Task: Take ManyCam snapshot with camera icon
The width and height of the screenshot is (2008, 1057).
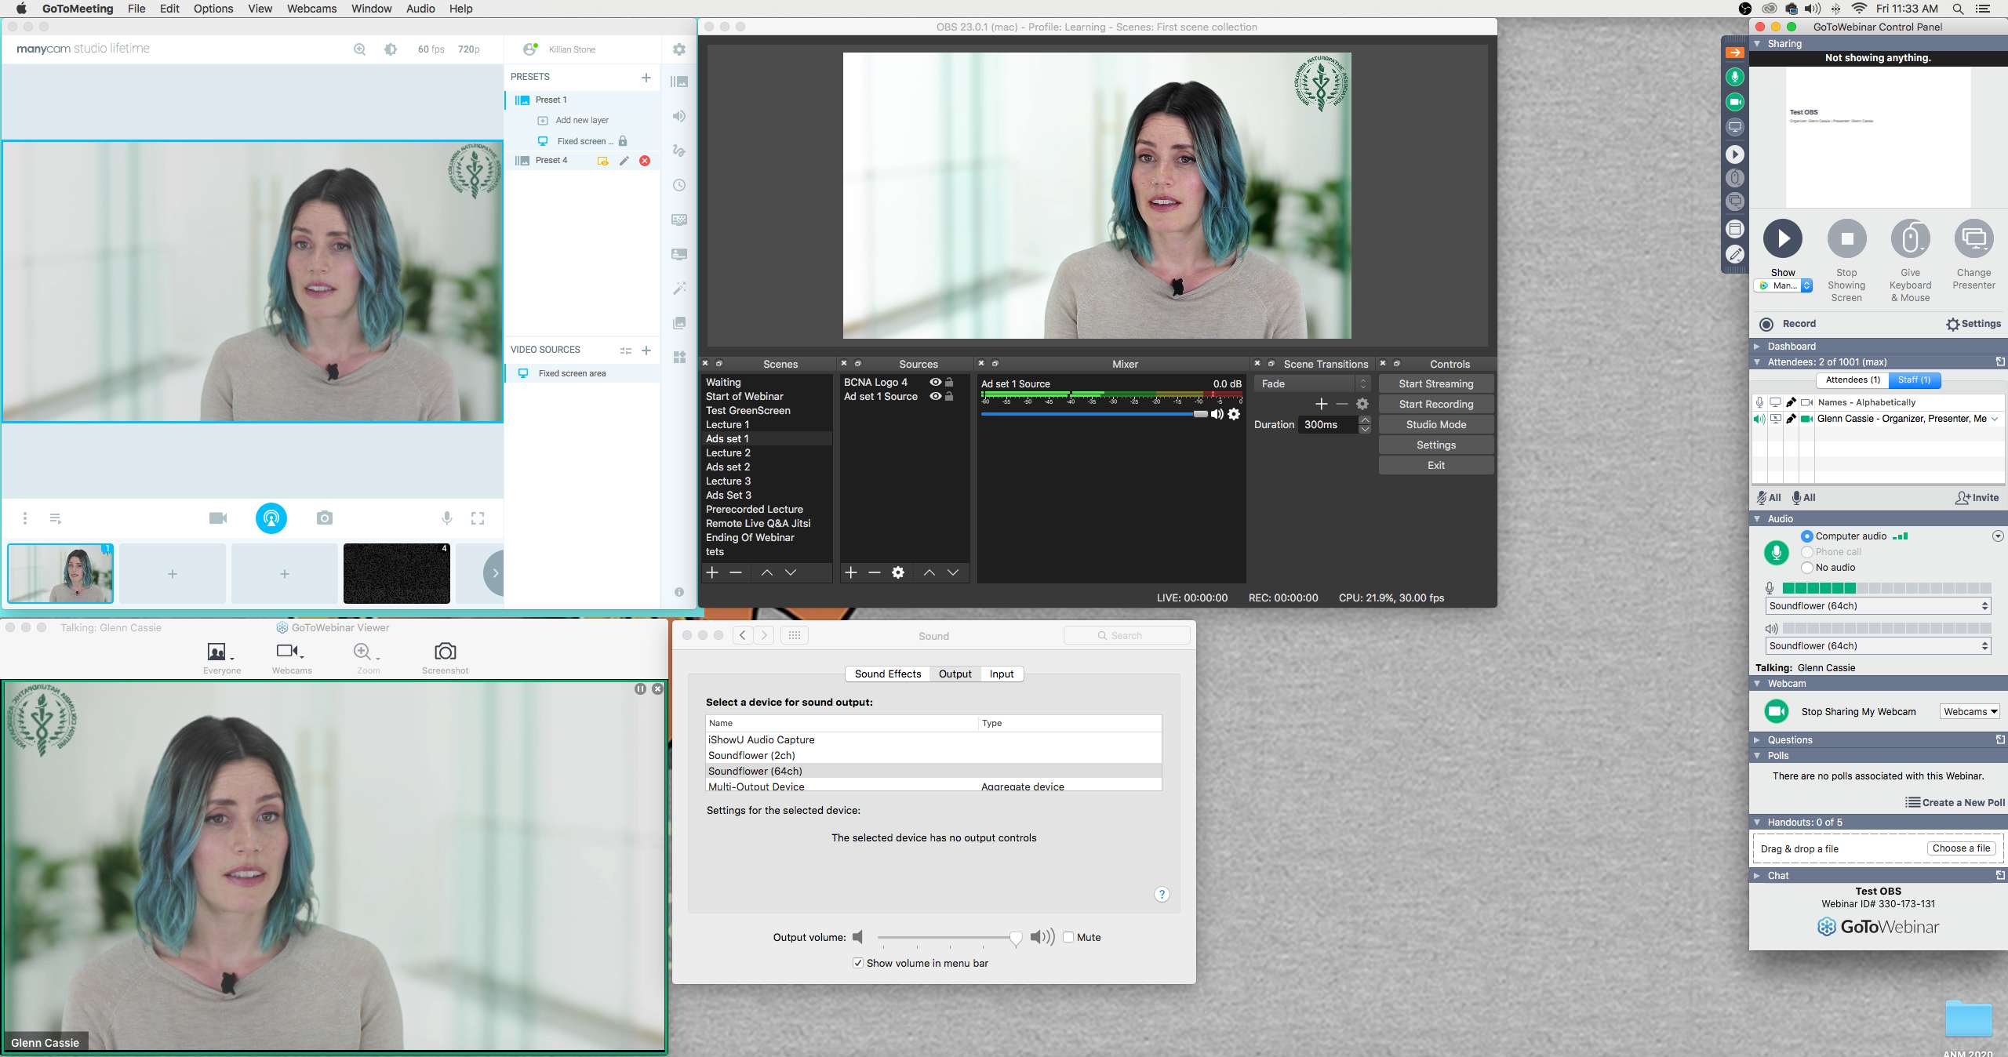Action: [x=325, y=518]
